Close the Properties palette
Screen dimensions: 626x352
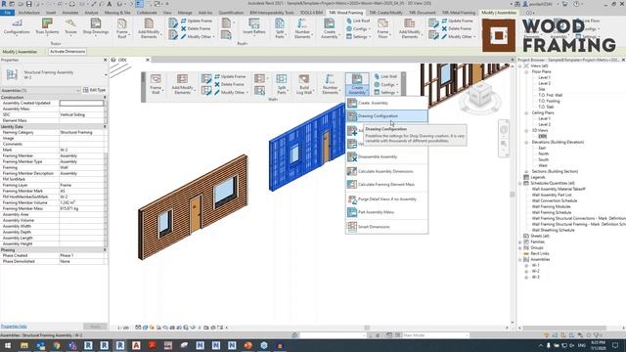click(105, 60)
